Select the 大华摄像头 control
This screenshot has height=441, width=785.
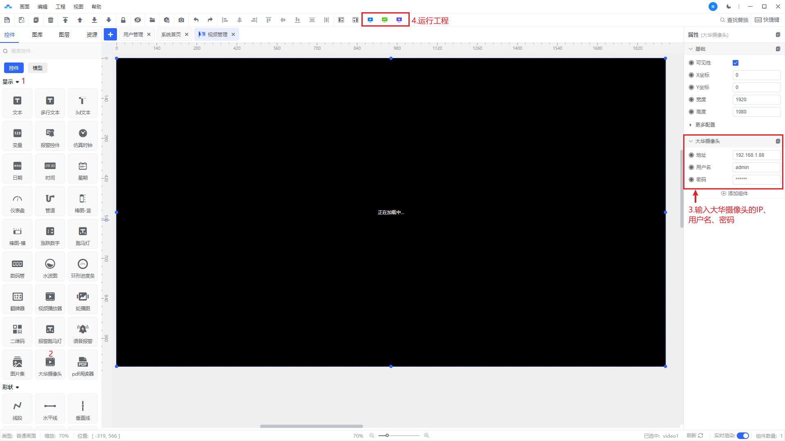tap(50, 365)
